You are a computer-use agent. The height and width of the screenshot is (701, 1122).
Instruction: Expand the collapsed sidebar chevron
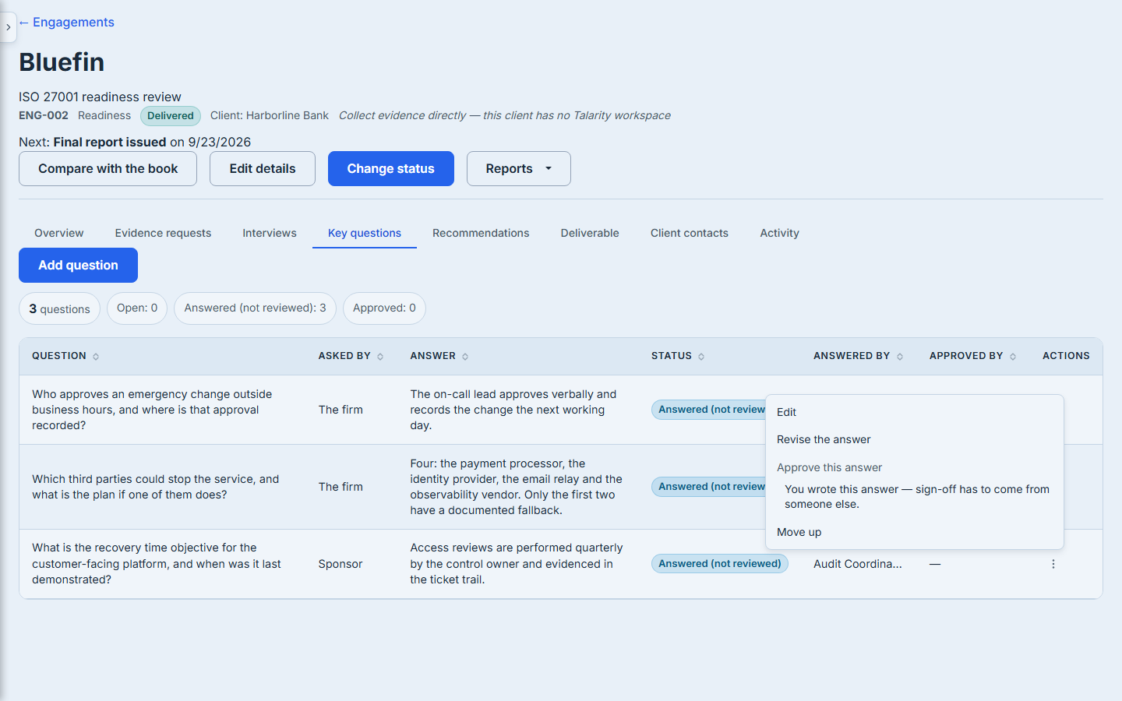coord(8,27)
